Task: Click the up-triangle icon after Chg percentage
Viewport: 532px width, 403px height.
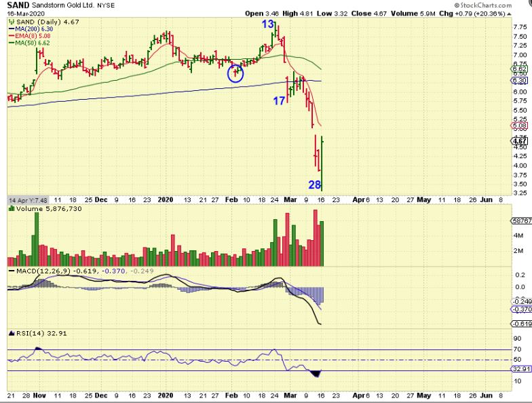Action: pyautogui.click(x=509, y=14)
